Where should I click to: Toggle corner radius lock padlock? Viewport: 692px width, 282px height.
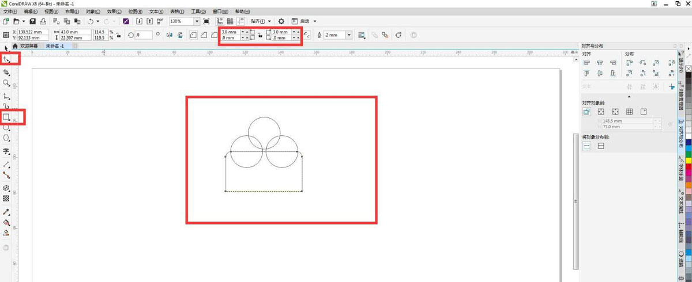pos(260,35)
